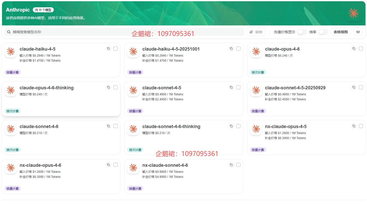367x204 pixels.
Task: Tick the claude-sonnet-4-5 checkbox
Action: (x=238, y=87)
